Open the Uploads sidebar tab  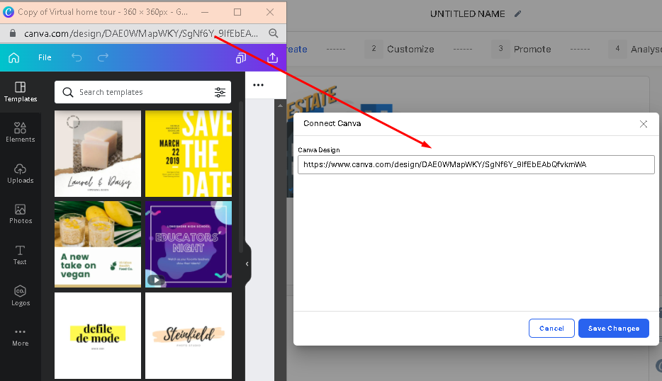tap(21, 174)
